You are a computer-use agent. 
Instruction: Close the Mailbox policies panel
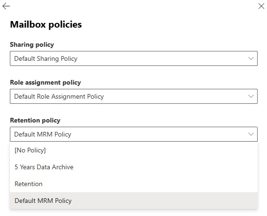[261, 6]
